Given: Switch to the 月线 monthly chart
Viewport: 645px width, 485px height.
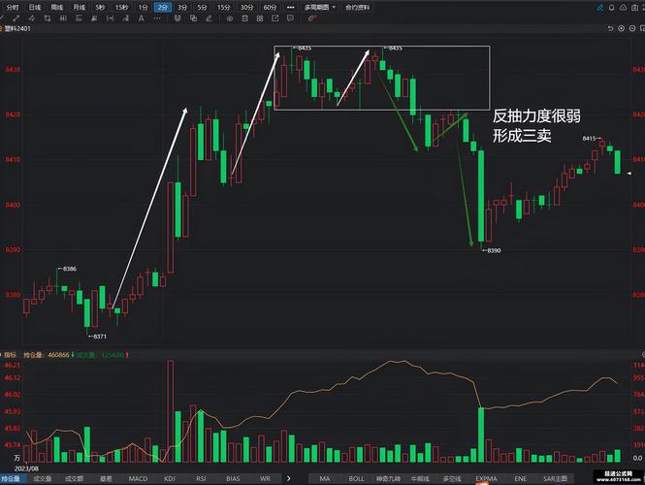Looking at the screenshot, I should click(x=79, y=8).
